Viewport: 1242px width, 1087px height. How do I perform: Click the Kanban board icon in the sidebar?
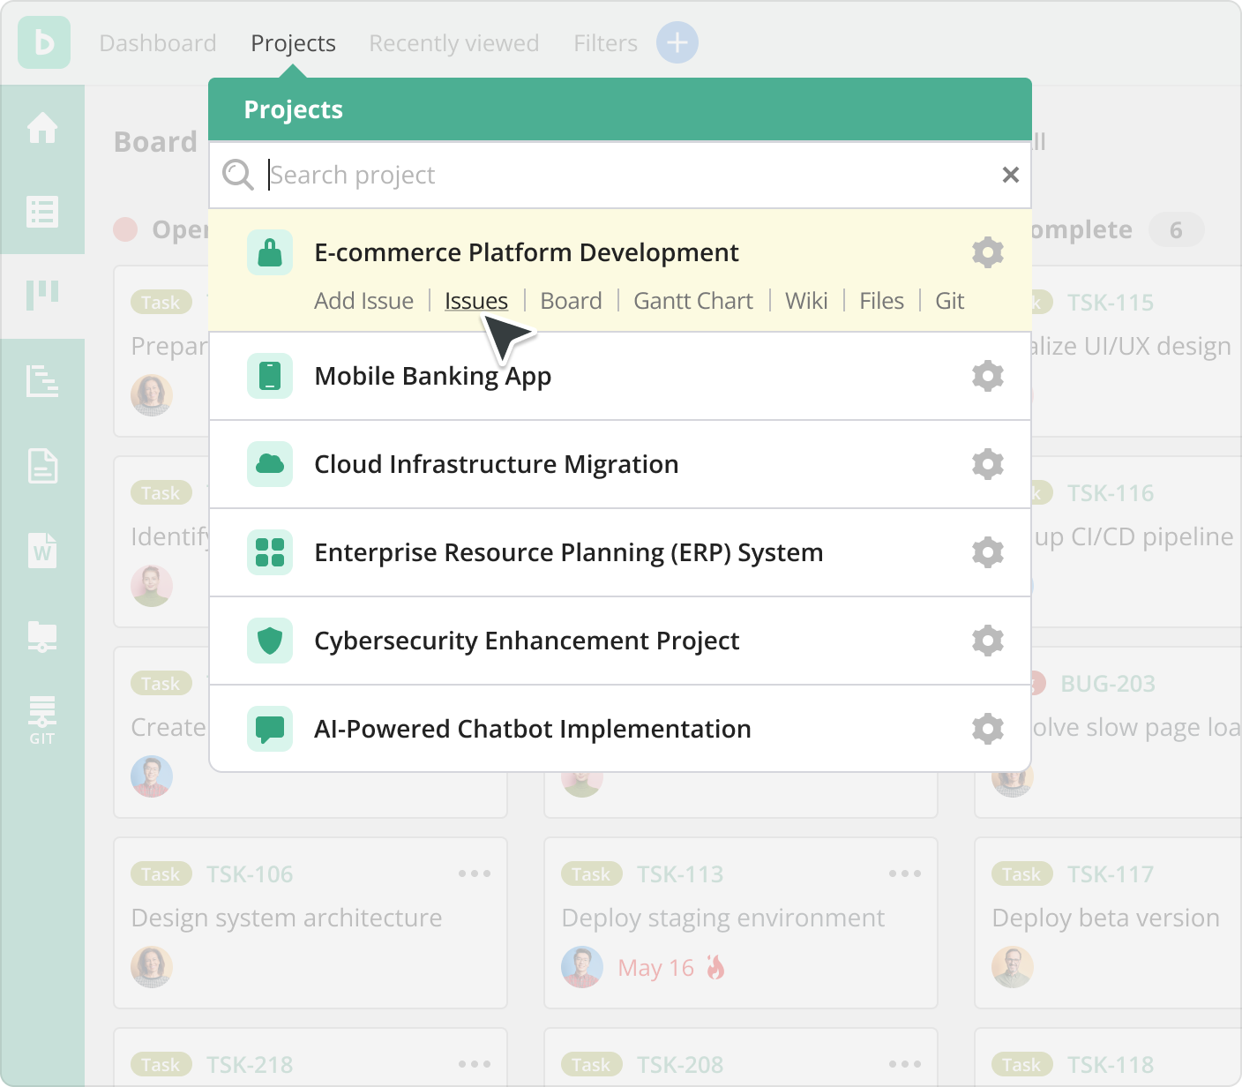click(x=42, y=295)
